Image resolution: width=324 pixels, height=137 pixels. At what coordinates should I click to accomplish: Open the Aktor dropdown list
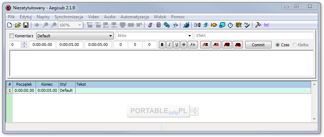[x=154, y=36]
